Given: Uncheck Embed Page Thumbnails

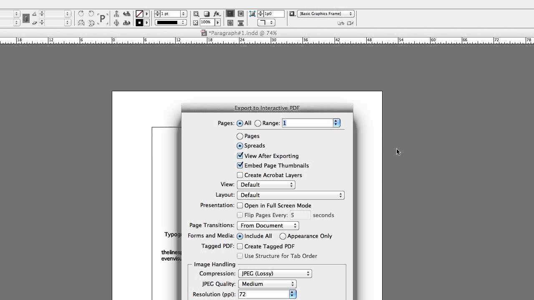Looking at the screenshot, I should pos(240,165).
